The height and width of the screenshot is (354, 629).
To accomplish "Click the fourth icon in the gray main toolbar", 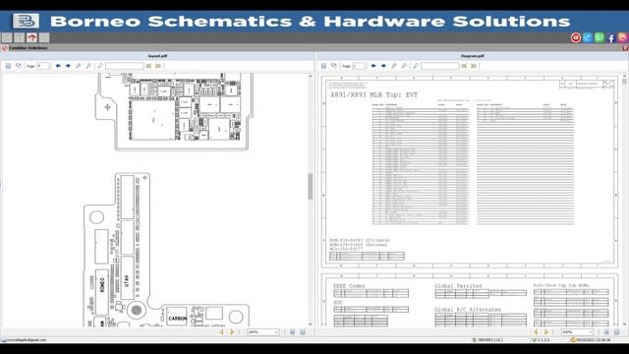I will pos(44,37).
